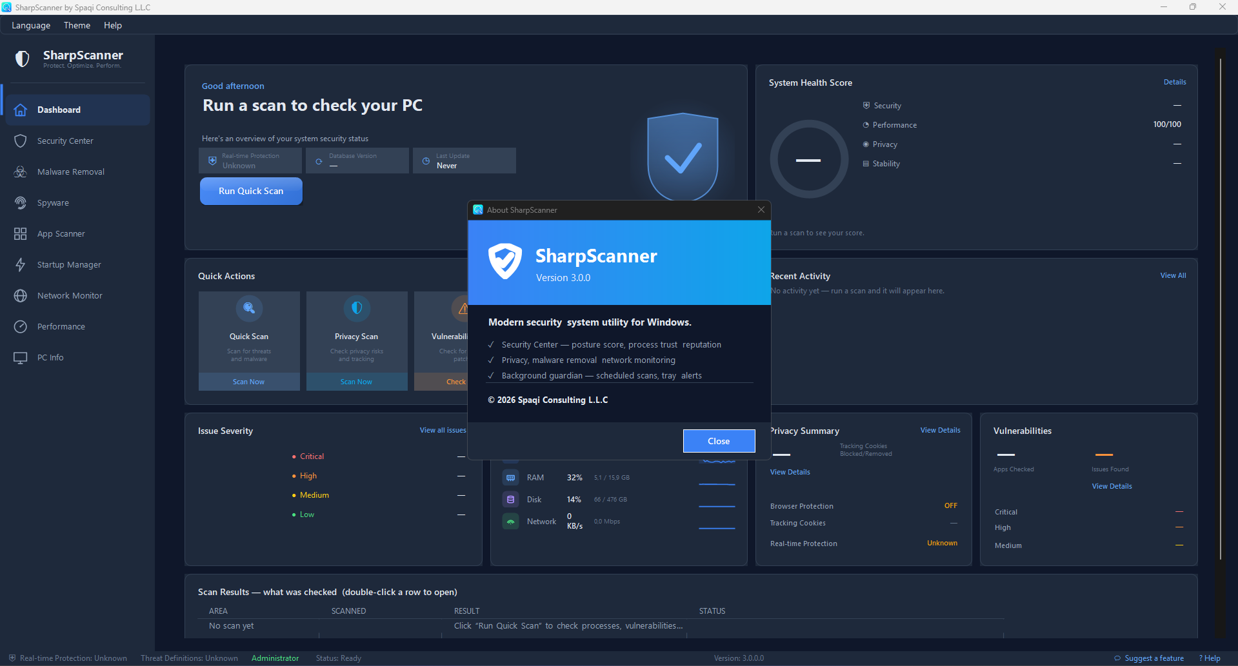The height and width of the screenshot is (666, 1238).
Task: Click the 100/100 Performance score value
Action: pyautogui.click(x=1167, y=124)
